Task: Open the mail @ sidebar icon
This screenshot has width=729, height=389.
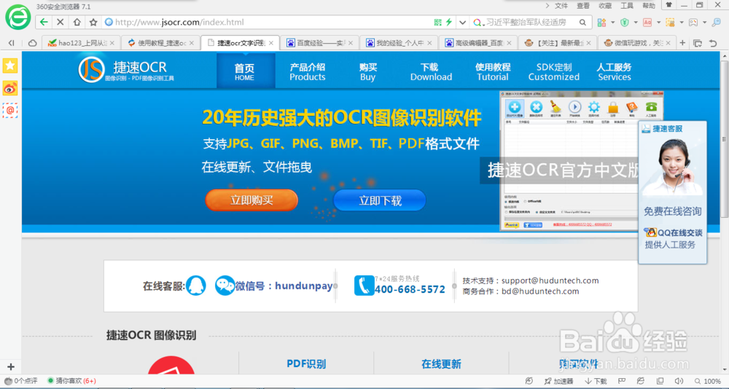Action: tap(10, 110)
